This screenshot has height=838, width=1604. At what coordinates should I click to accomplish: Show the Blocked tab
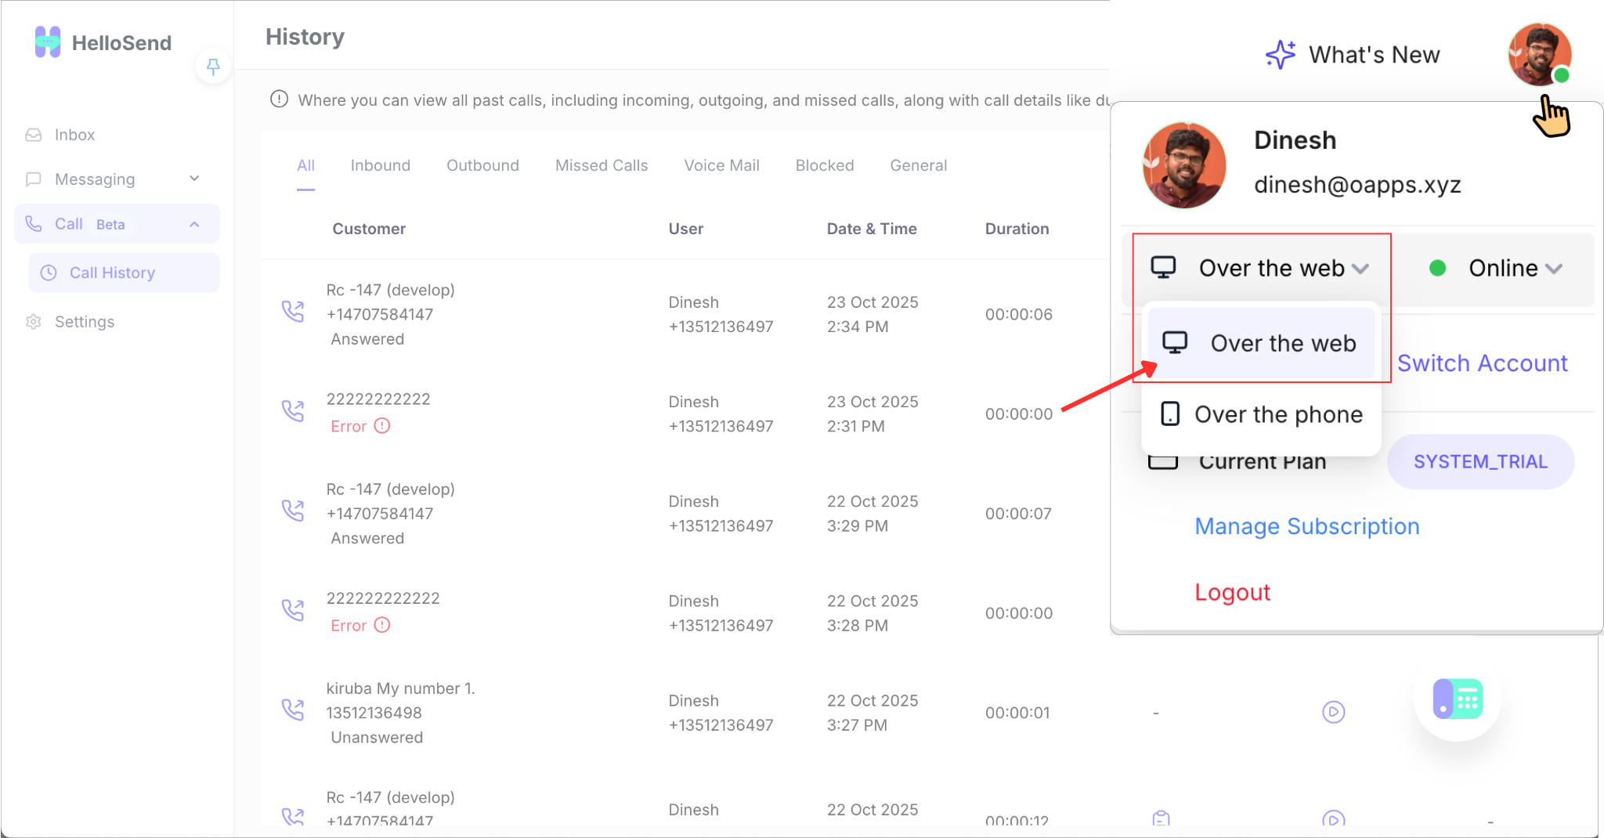click(x=825, y=165)
